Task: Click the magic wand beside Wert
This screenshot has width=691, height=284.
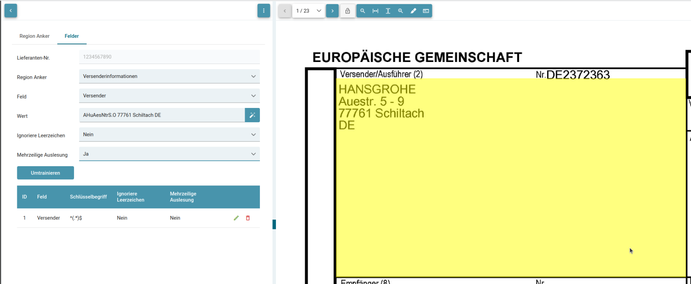Action: [x=252, y=115]
